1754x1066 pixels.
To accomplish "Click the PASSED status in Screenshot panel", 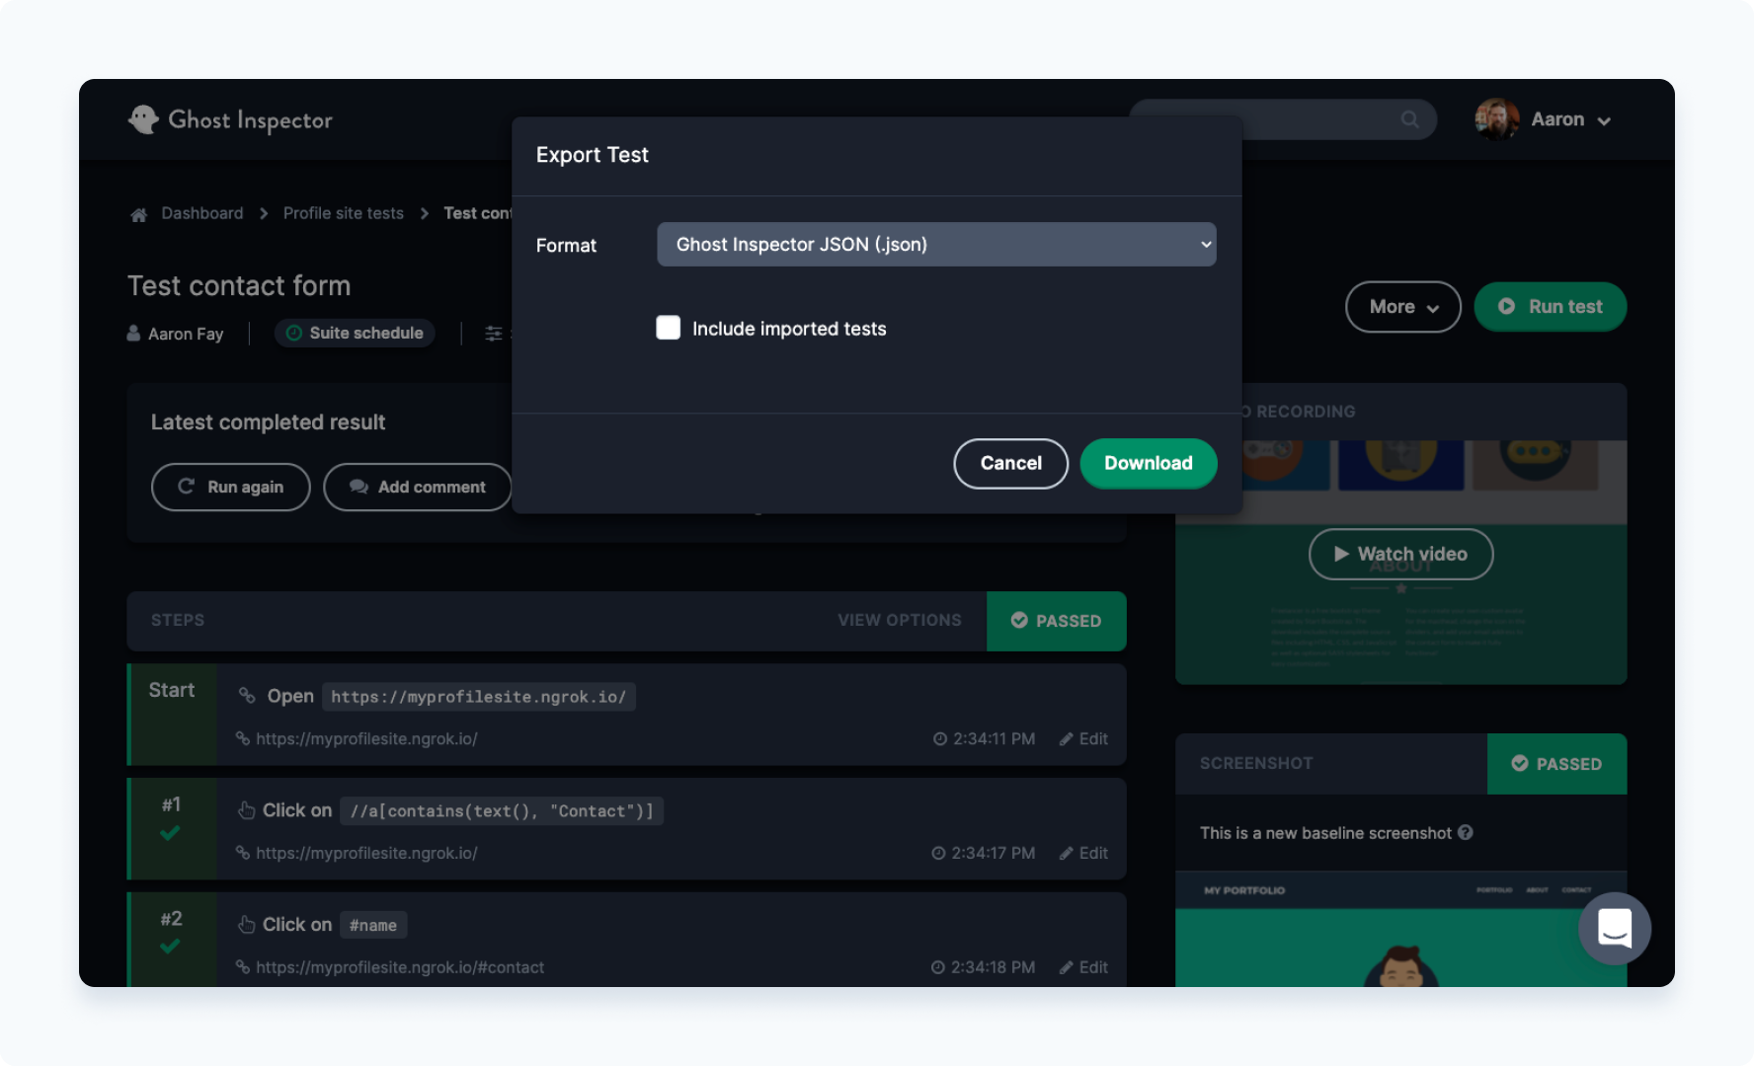I will pyautogui.click(x=1557, y=764).
